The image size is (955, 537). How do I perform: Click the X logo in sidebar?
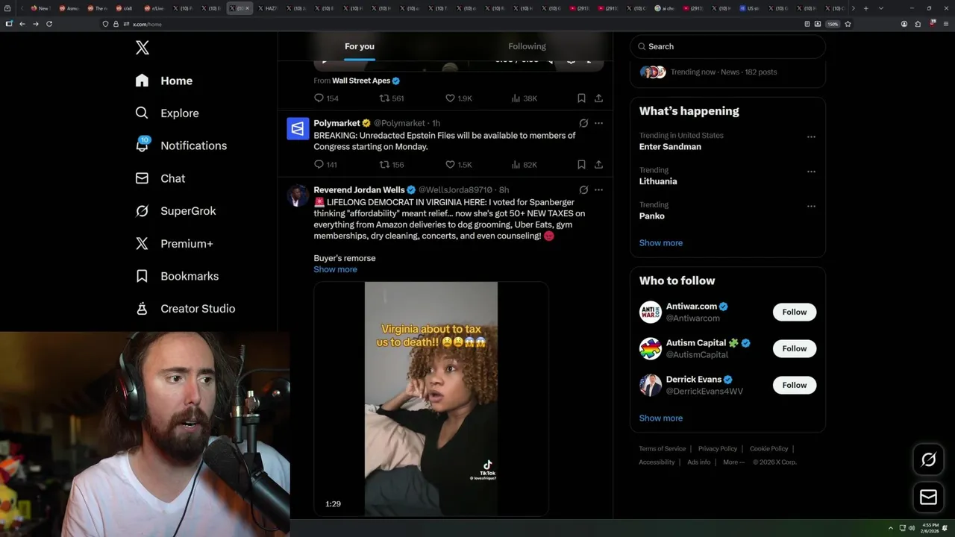143,48
